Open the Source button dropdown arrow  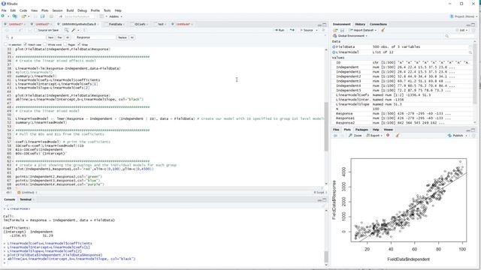[316, 30]
